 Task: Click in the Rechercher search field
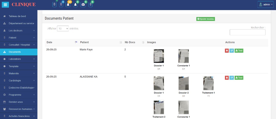point(247,32)
